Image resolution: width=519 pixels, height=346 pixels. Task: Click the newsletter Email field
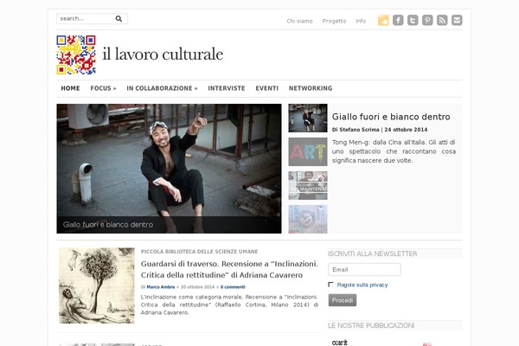pos(364,270)
